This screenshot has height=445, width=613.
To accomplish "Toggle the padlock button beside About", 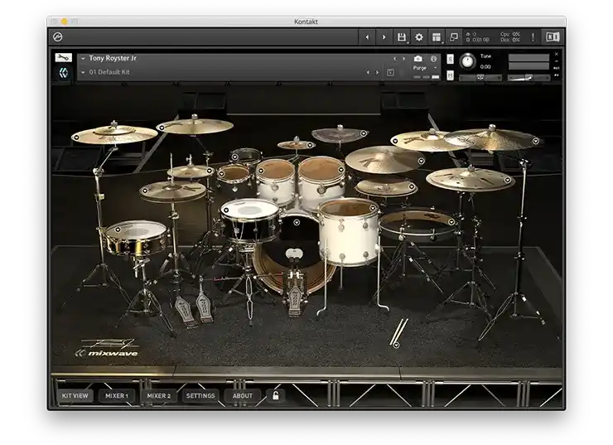I will click(x=276, y=395).
